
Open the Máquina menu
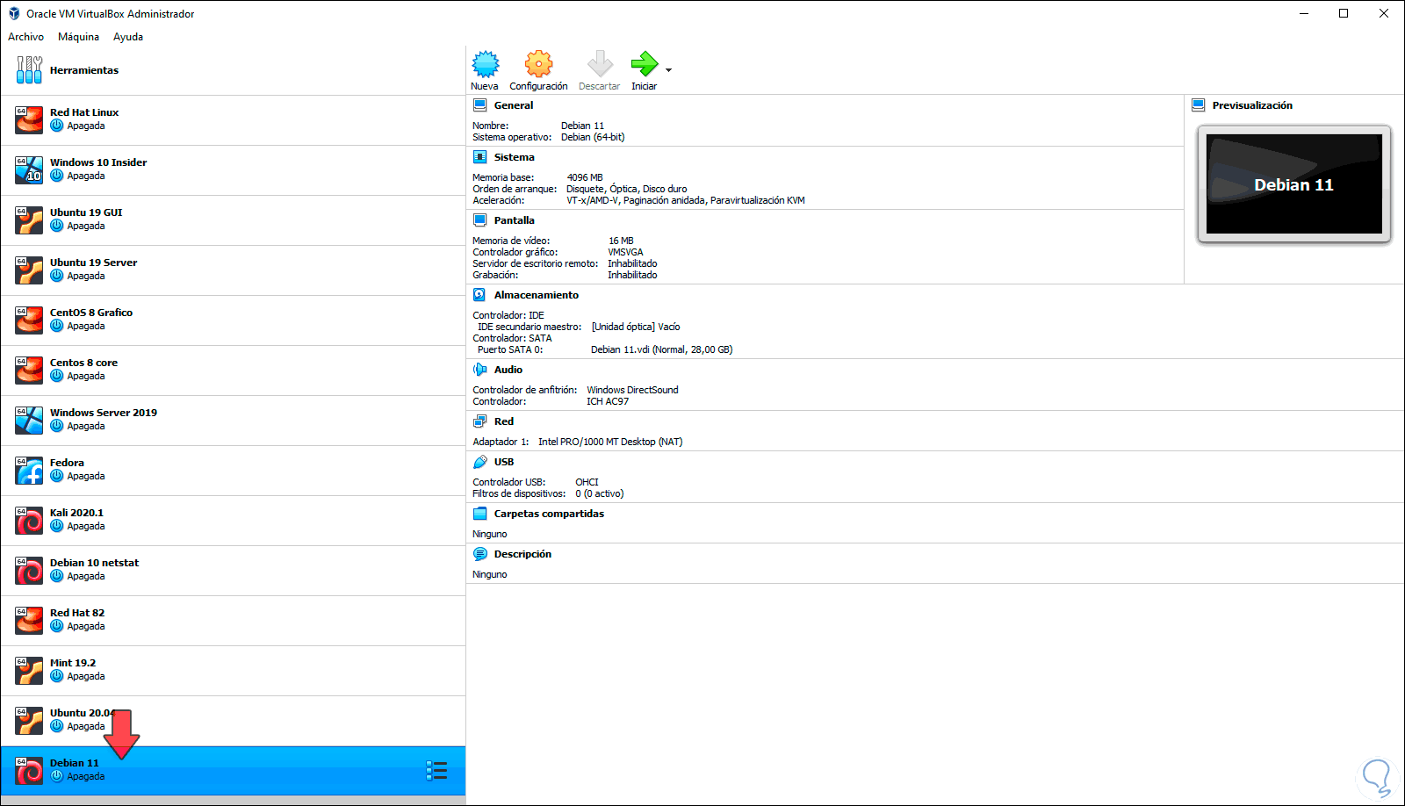click(x=78, y=37)
